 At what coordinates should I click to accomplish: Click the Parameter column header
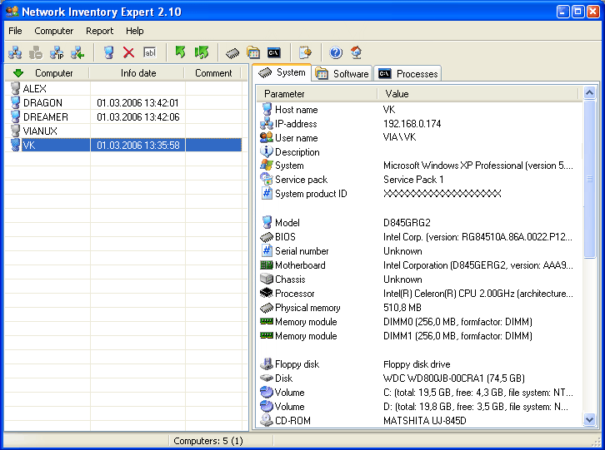pyautogui.click(x=317, y=94)
